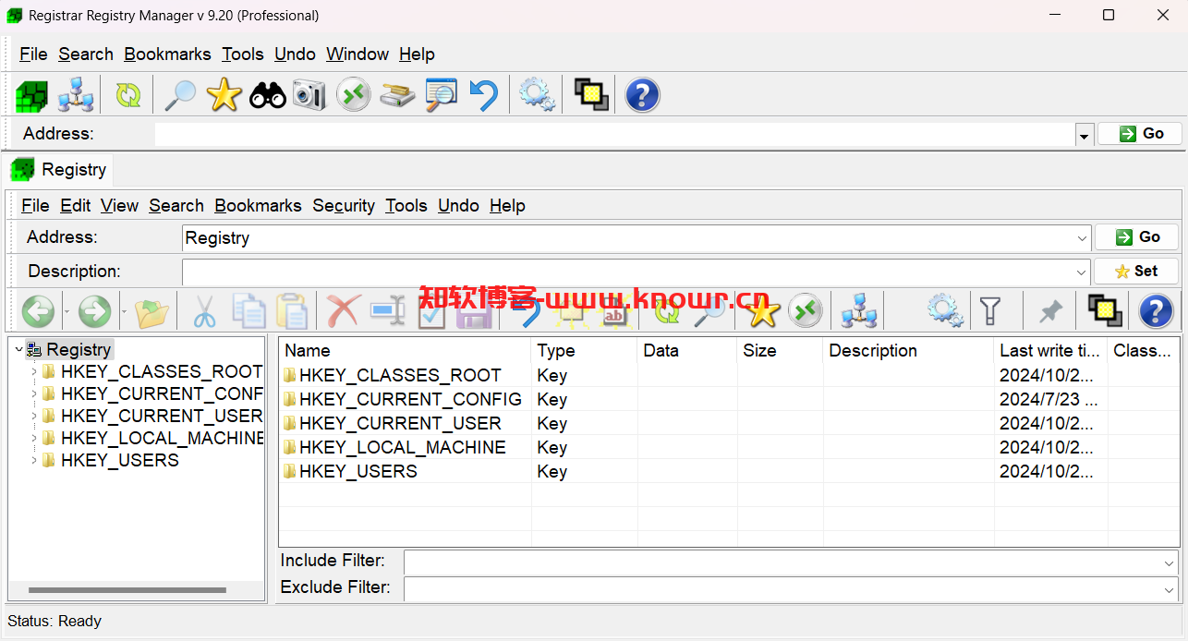Click the tree pane horizontal scrollbar
Screen dimensions: 1188x641
(127, 590)
